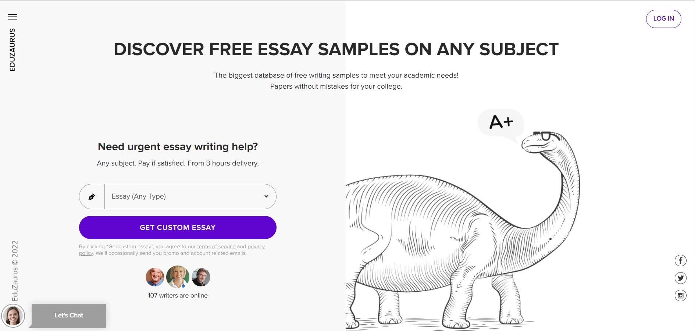
Task: Expand the Essay (Any Type) dropdown
Action: point(178,196)
